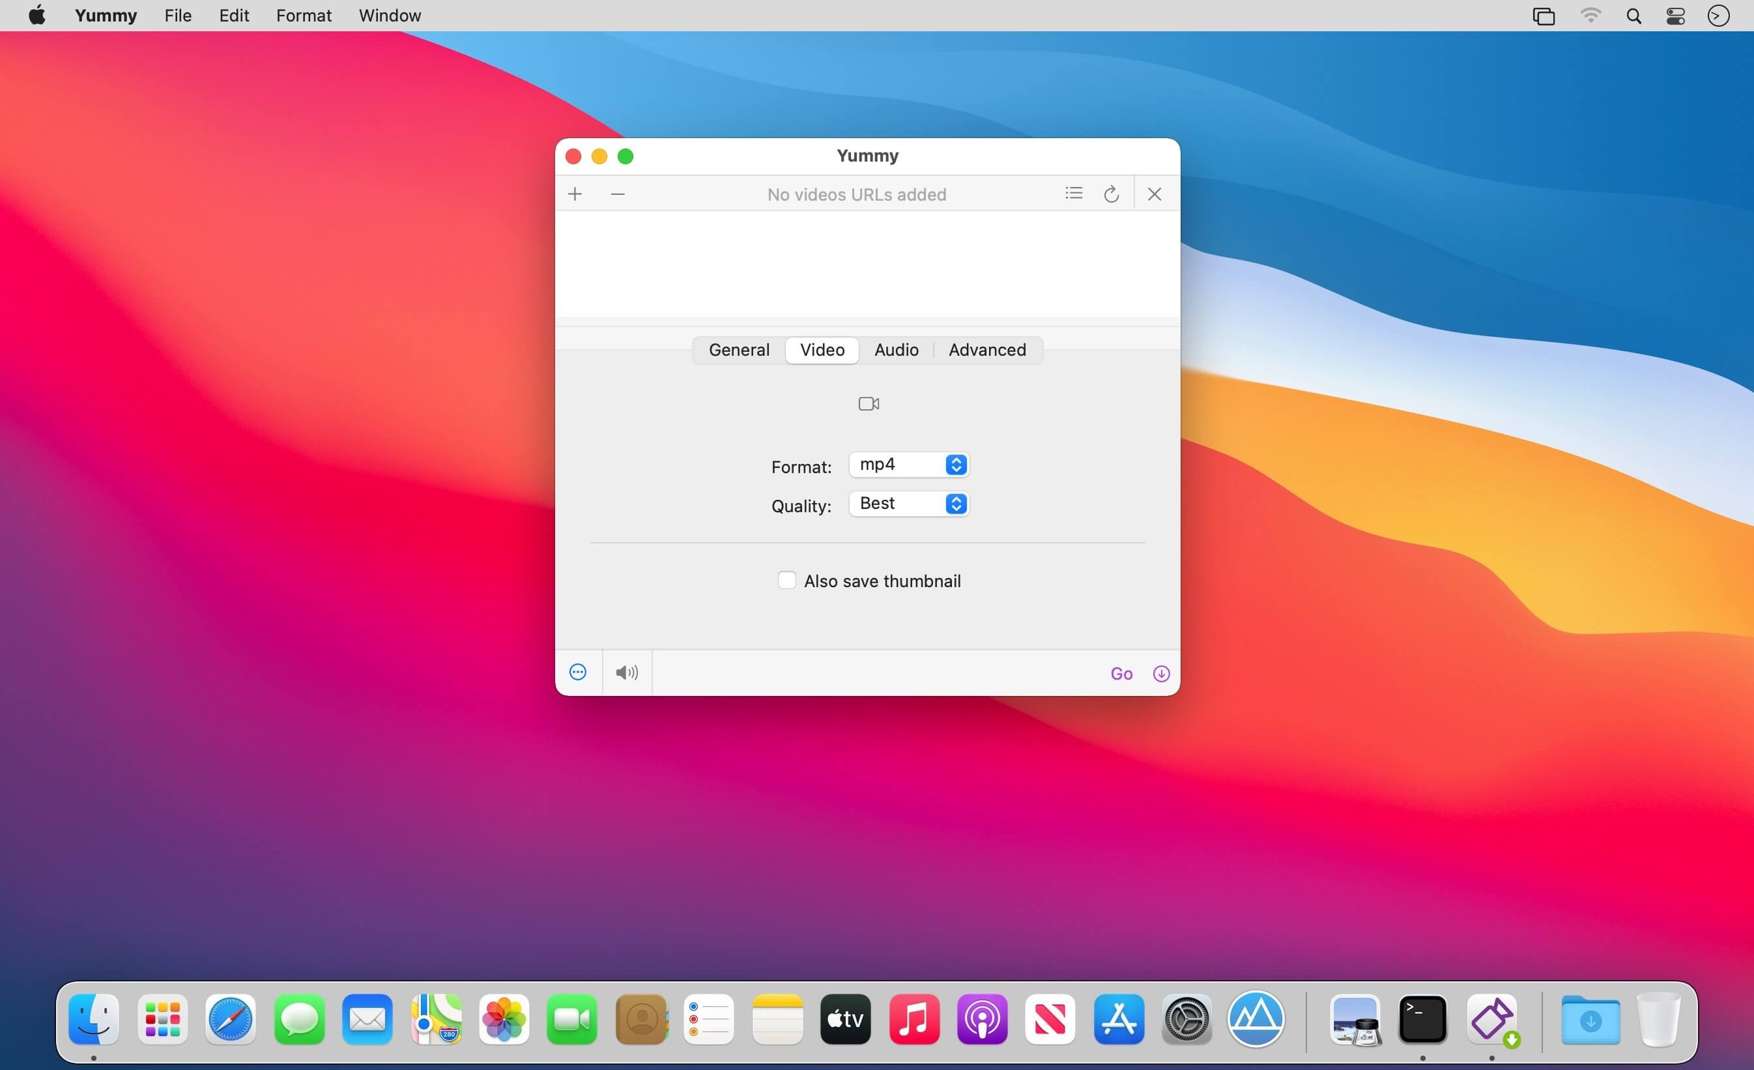Open App Store from the Dock
The width and height of the screenshot is (1754, 1070).
tap(1119, 1019)
